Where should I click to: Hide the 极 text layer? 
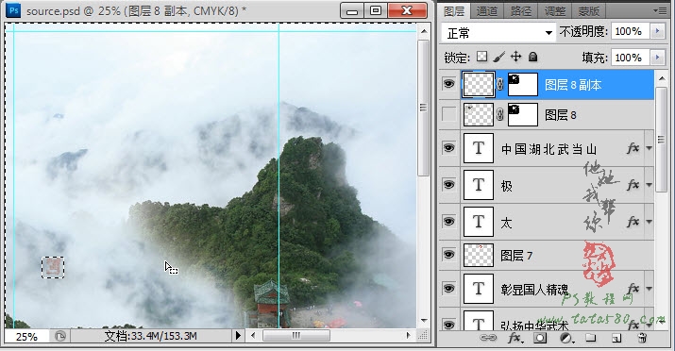pos(449,185)
